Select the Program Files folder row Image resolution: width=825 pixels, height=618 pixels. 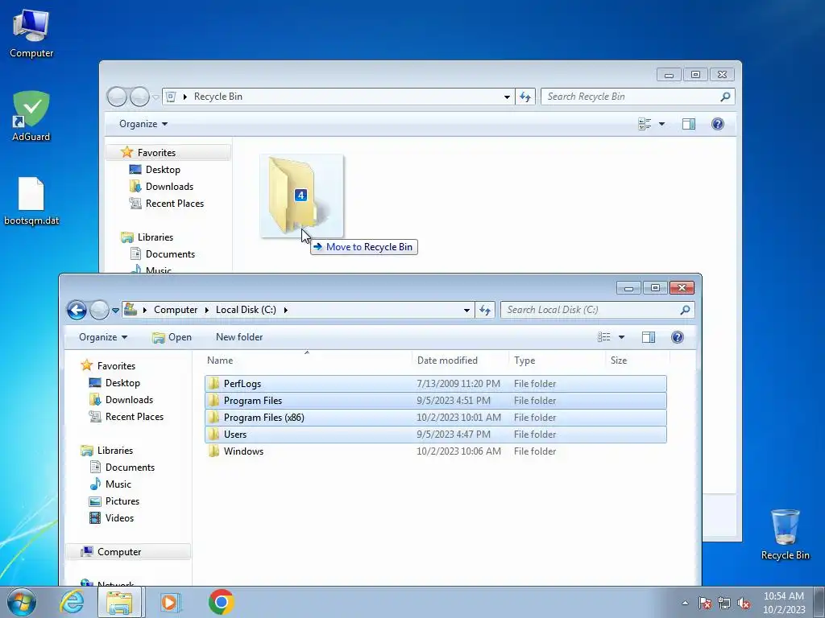(436, 401)
